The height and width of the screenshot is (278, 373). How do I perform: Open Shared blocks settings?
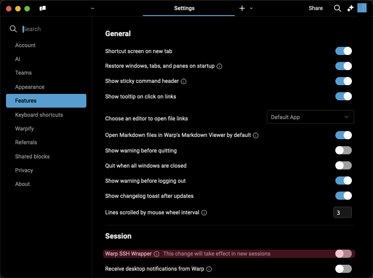pos(32,157)
